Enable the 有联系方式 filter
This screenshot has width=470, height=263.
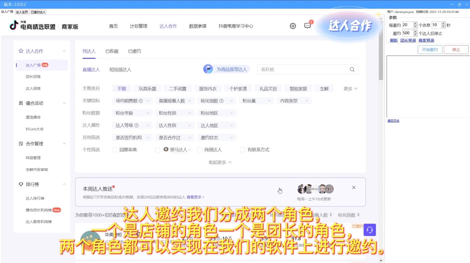[x=243, y=149]
